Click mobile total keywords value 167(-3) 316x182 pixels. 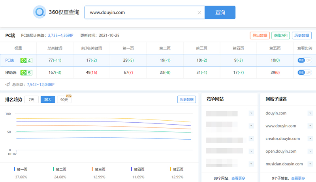(x=55, y=72)
